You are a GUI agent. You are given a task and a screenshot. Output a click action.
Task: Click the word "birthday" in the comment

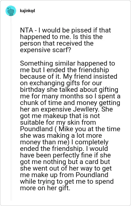click(x=32, y=90)
